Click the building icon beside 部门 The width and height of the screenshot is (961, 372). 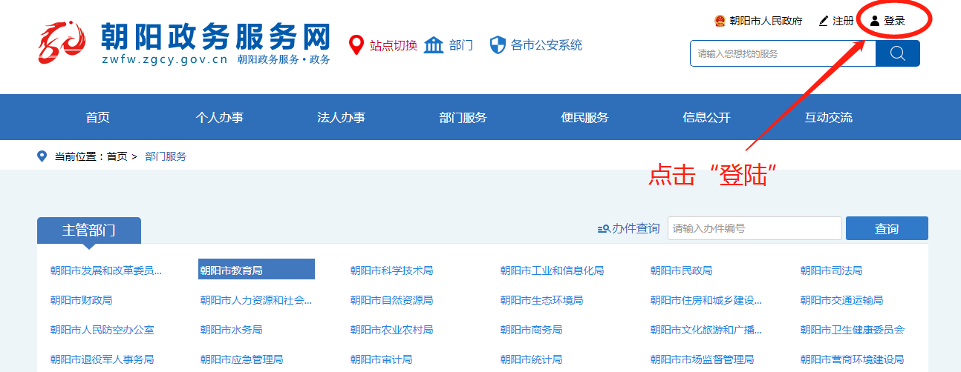tap(434, 45)
